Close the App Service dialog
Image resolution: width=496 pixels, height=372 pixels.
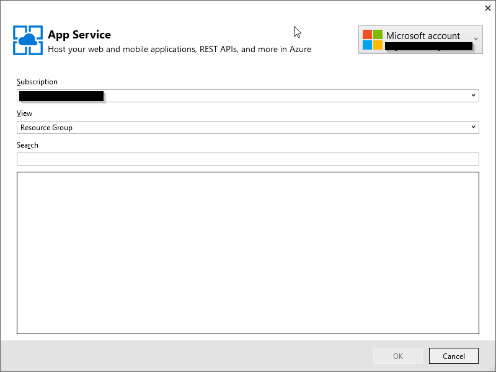(x=488, y=8)
